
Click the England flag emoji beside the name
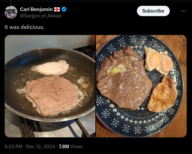57,9
